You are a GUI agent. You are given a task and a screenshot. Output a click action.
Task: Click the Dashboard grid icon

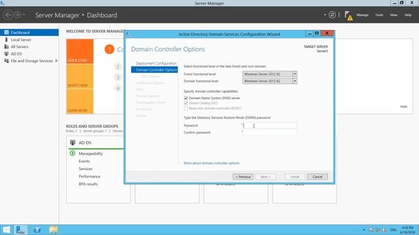click(7, 33)
